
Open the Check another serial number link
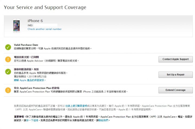coord(44,29)
